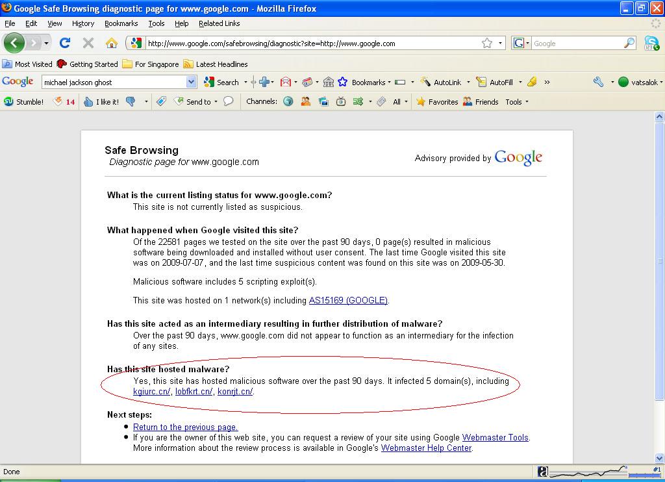Open the Gmail envelope icon in Google Toolbar

[x=286, y=82]
